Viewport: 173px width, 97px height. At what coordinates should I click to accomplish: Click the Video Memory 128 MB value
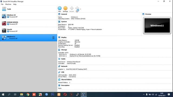coord(77,40)
